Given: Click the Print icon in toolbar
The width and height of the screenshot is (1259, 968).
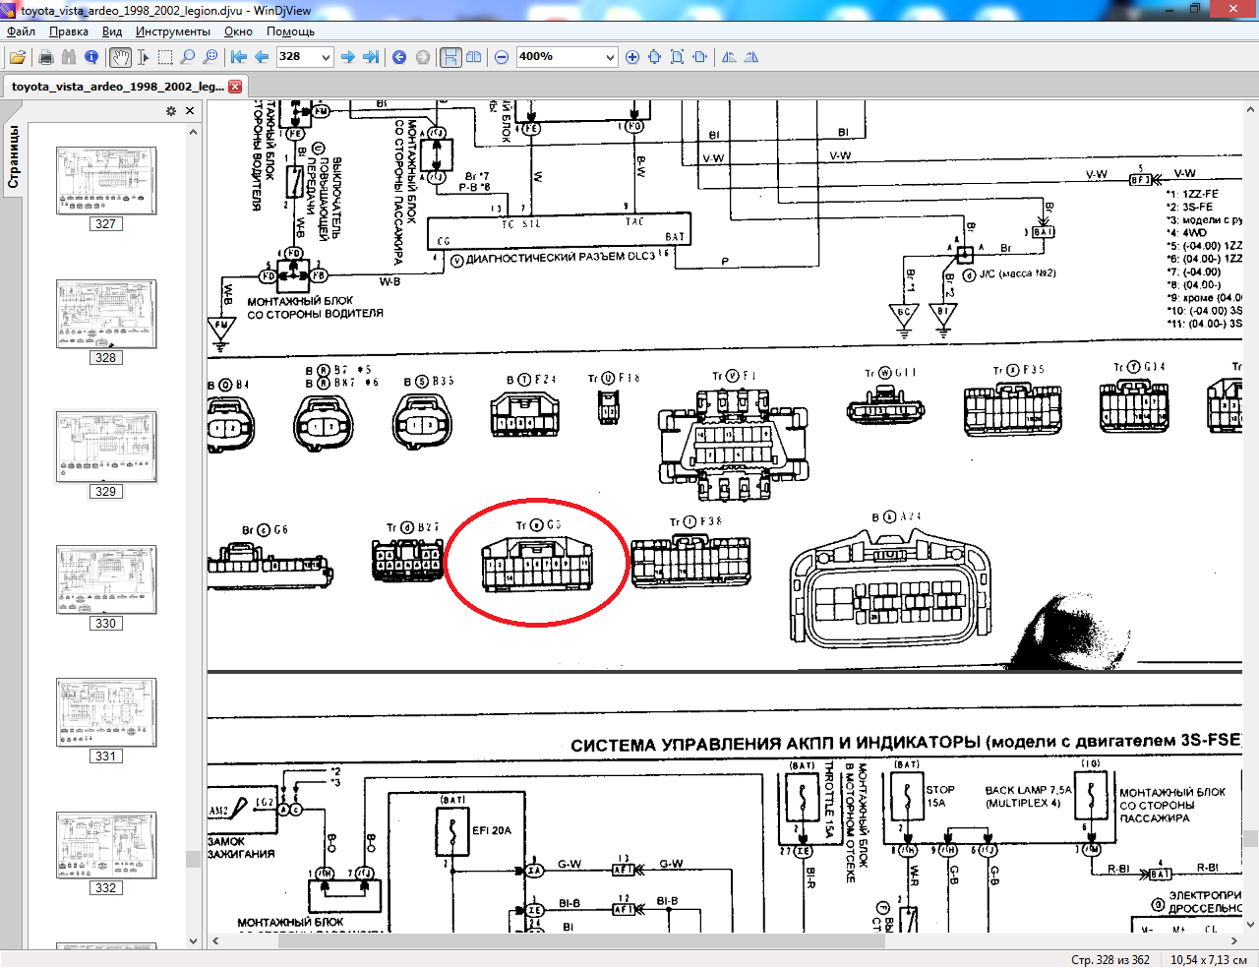Looking at the screenshot, I should [45, 57].
